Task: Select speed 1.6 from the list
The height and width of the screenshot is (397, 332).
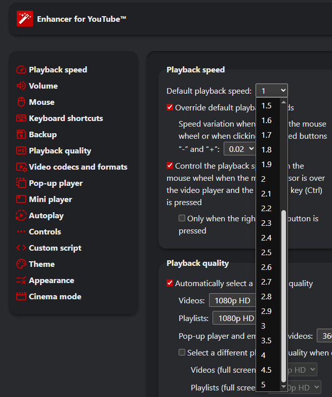Action: (x=268, y=121)
